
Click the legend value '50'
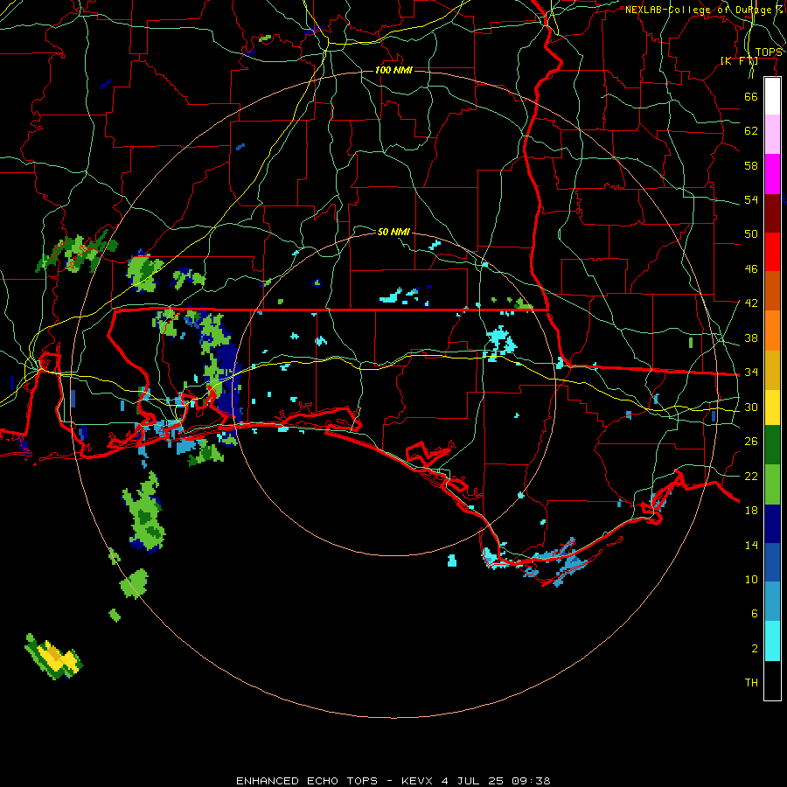pyautogui.click(x=751, y=234)
